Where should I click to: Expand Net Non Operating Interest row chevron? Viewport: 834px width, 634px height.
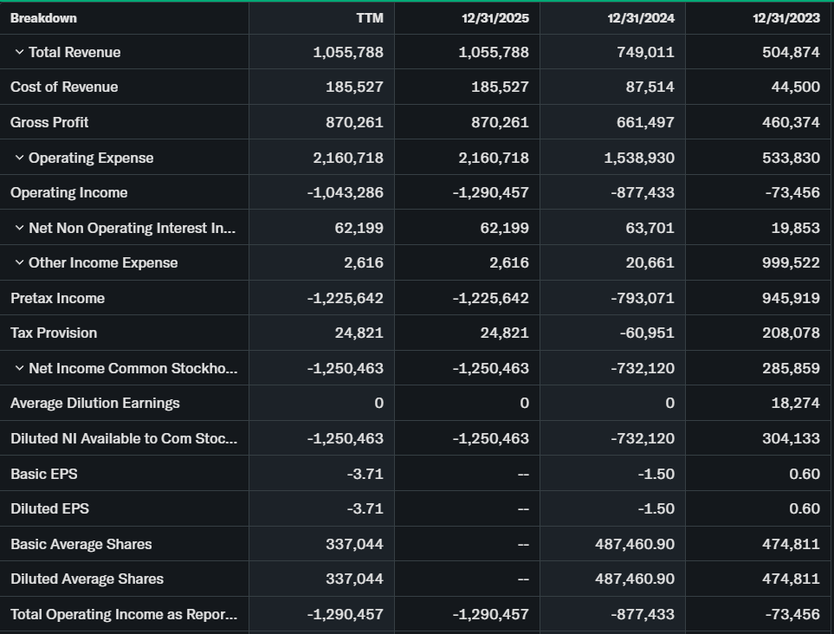click(x=19, y=229)
